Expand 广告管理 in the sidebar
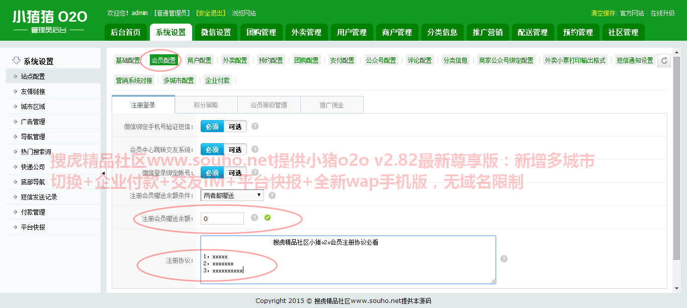The image size is (687, 308). [x=33, y=122]
